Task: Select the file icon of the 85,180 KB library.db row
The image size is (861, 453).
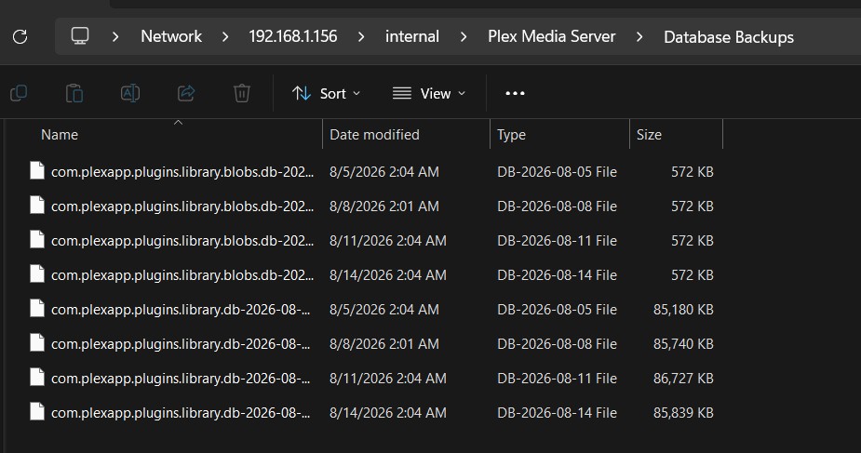Action: pos(37,308)
